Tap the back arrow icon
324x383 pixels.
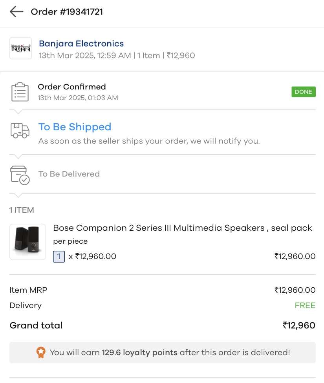pyautogui.click(x=16, y=12)
